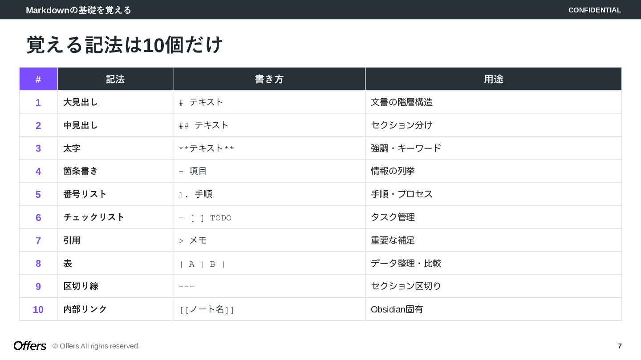Click the row number 10
Viewport: 641px width, 360px height.
38,310
